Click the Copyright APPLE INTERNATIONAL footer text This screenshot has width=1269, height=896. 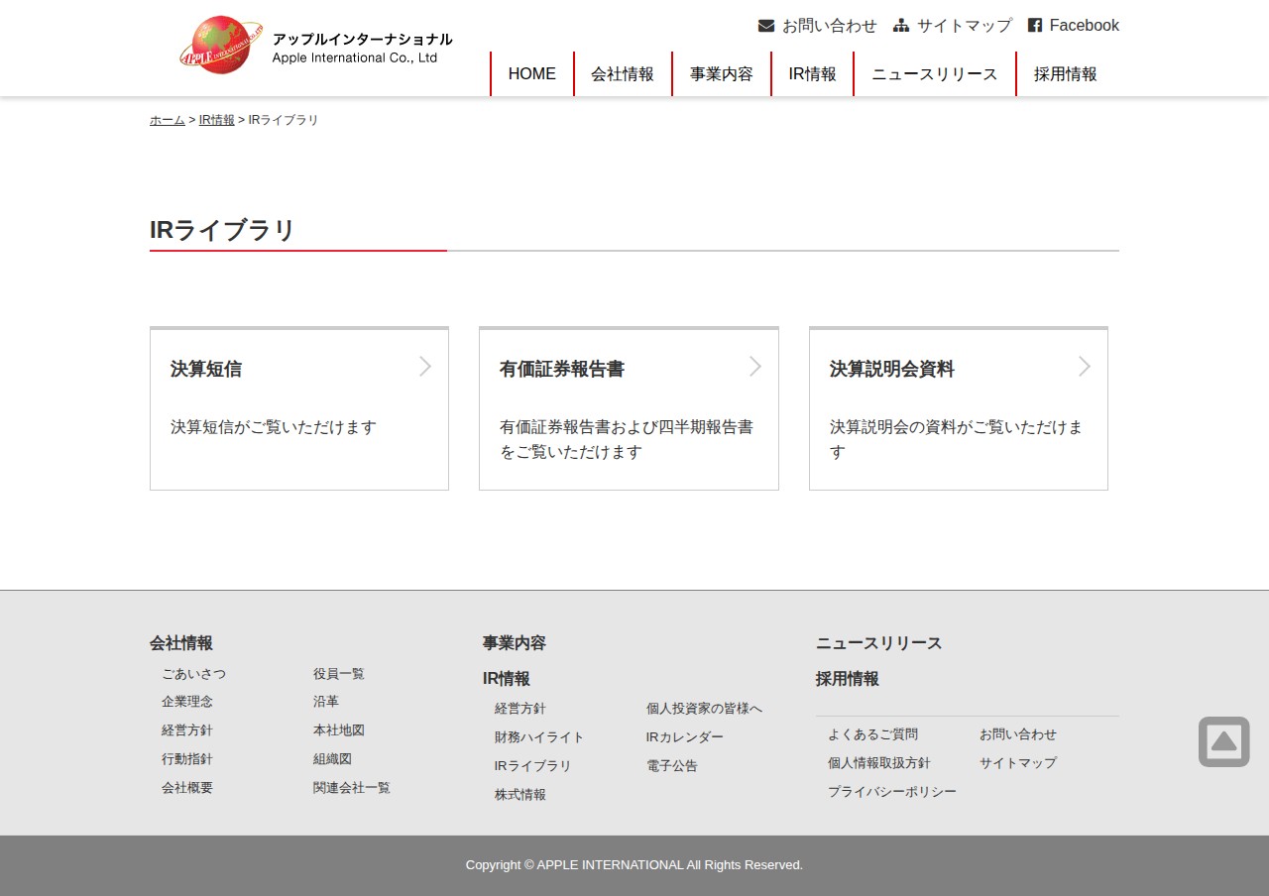634,865
